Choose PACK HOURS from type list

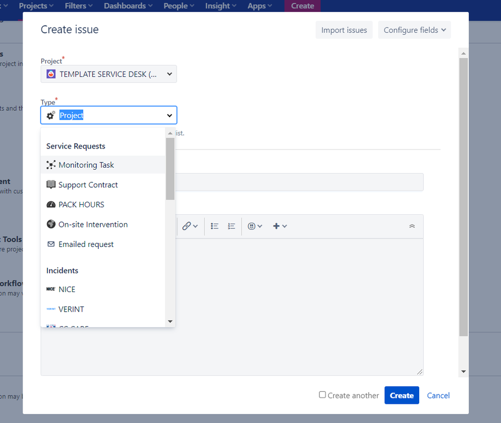pyautogui.click(x=103, y=205)
